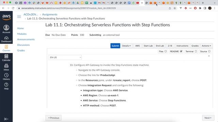This screenshot has height=122, width=218.
Task: Go to the Dashboard icon
Action: tap(6, 39)
